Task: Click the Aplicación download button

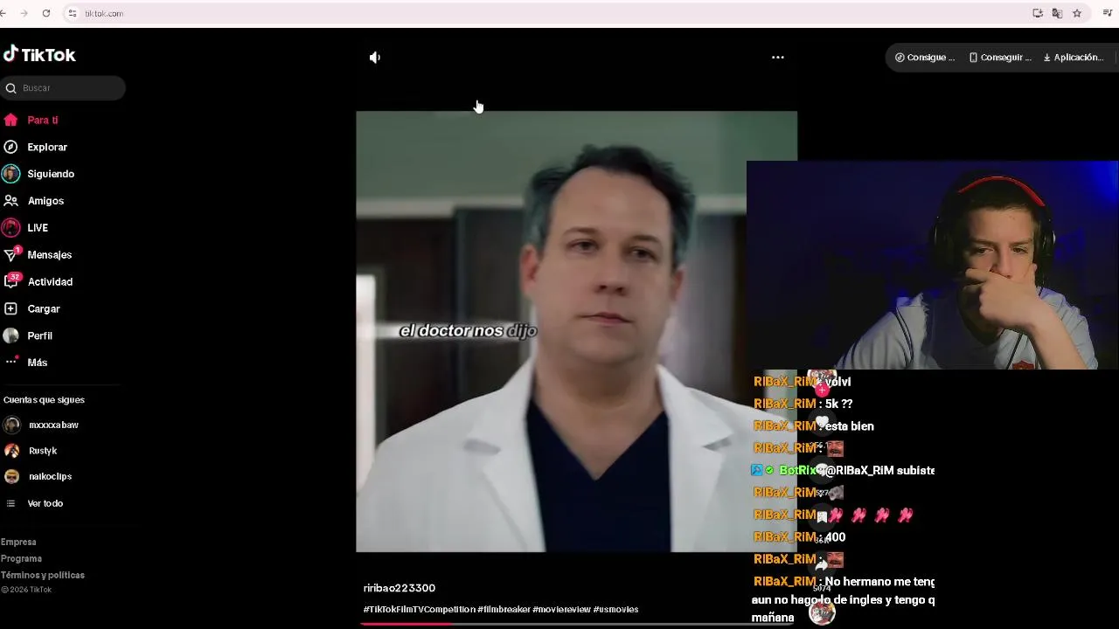Action: [1074, 58]
